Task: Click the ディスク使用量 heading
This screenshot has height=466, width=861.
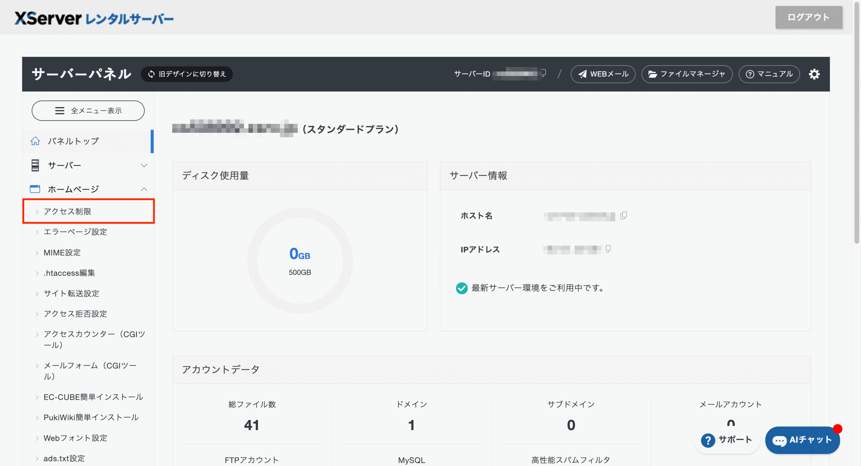Action: 215,176
